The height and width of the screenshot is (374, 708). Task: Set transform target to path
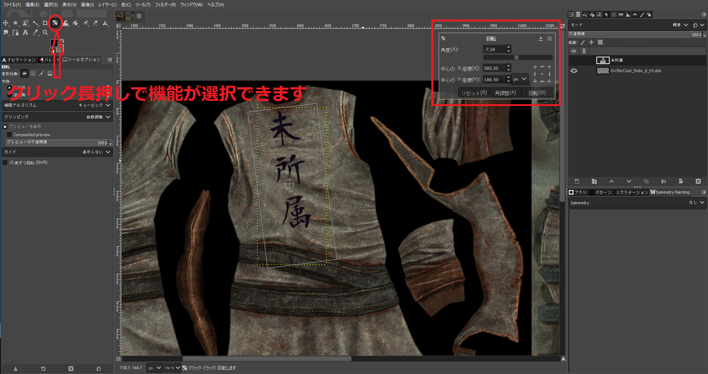(x=42, y=74)
